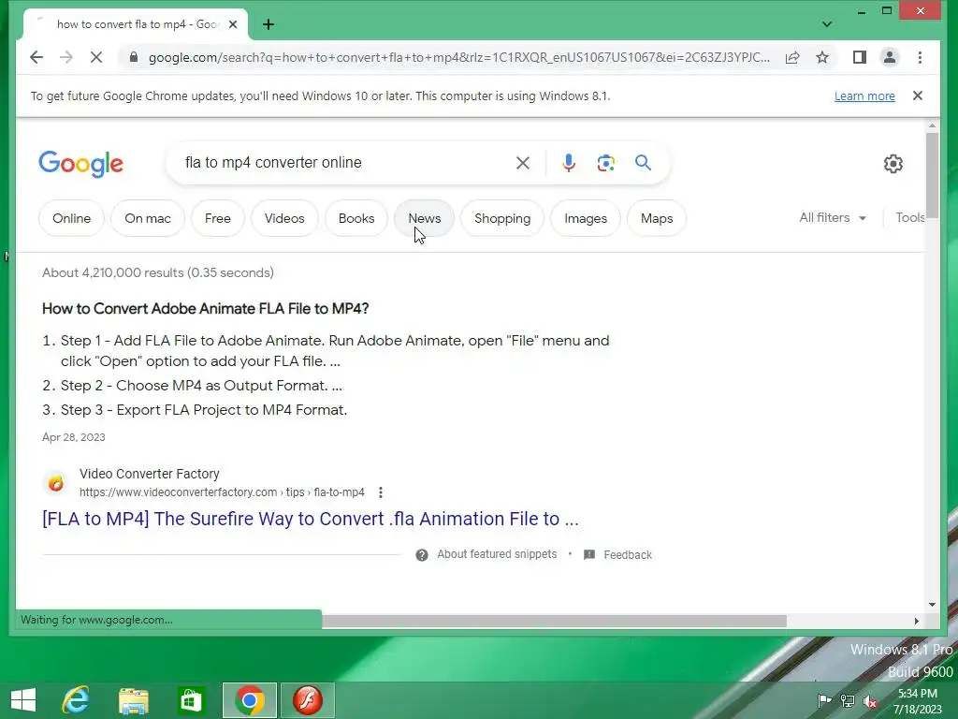Open the three-dot menu beside the result URL
This screenshot has width=958, height=719.
pyautogui.click(x=381, y=492)
